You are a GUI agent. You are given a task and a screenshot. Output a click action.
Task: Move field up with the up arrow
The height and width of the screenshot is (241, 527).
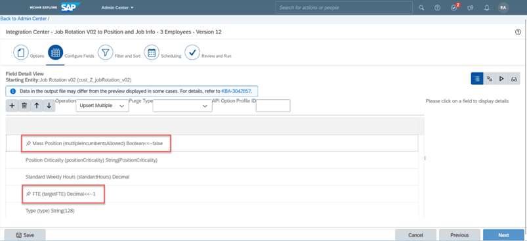[37, 106]
